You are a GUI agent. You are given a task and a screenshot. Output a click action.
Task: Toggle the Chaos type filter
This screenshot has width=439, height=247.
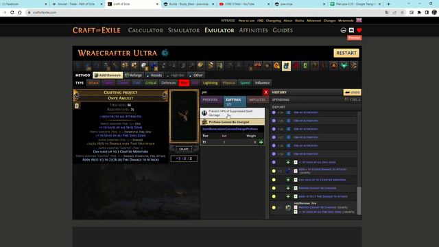[x=123, y=83]
